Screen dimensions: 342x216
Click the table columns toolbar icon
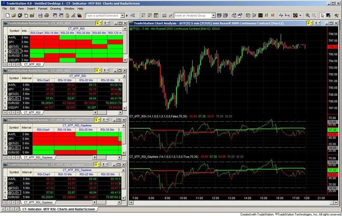(x=156, y=15)
